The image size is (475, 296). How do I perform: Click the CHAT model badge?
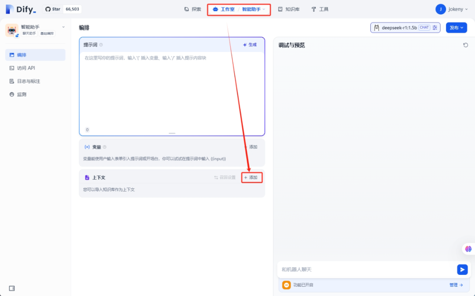point(424,28)
